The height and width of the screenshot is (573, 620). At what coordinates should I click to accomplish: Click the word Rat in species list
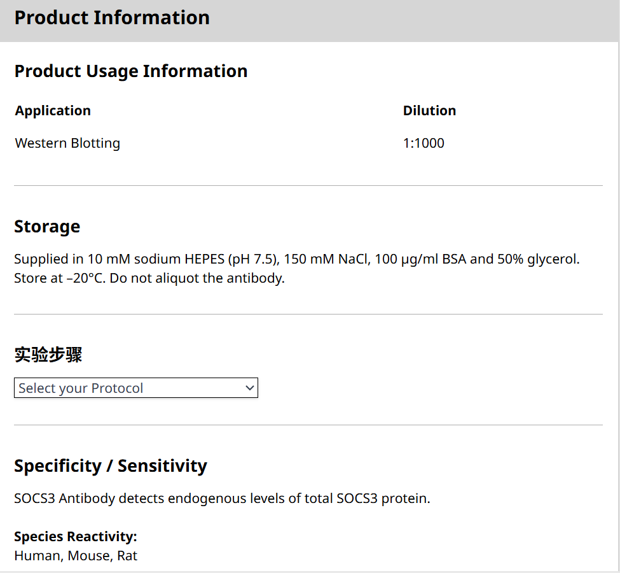[127, 556]
